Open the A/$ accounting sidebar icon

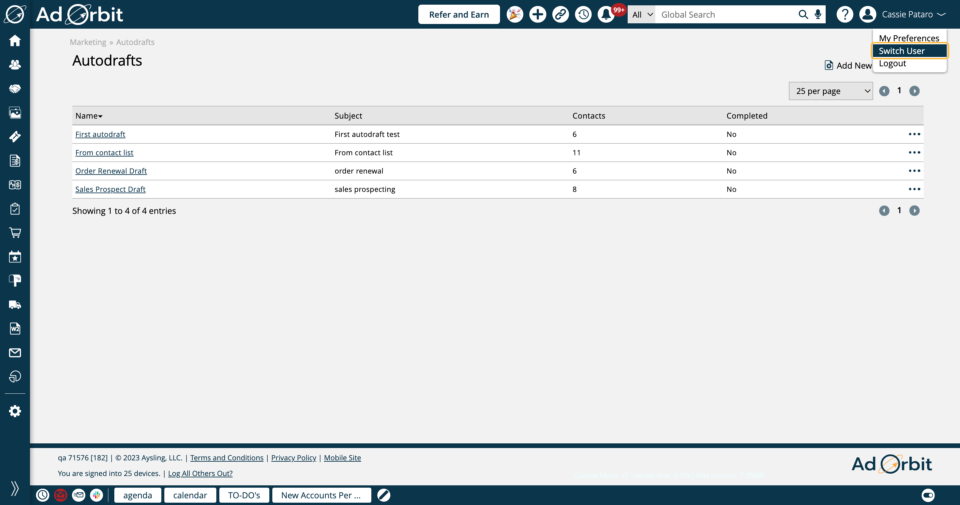click(x=15, y=185)
